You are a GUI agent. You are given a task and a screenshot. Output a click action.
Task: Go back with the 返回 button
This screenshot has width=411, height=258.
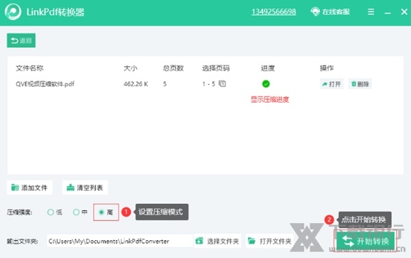[x=21, y=40]
